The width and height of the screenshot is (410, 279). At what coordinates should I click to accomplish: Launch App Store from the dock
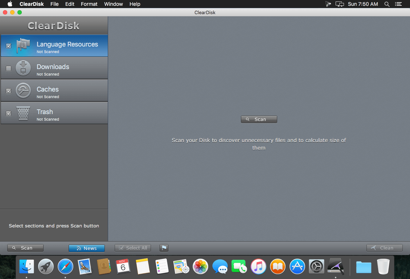297,267
